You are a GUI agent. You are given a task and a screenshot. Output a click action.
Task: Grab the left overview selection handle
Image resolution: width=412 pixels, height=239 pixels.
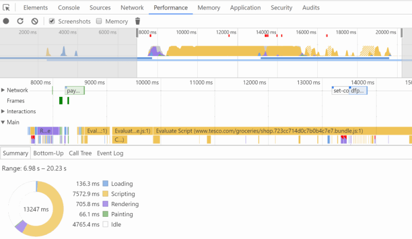coord(137,33)
